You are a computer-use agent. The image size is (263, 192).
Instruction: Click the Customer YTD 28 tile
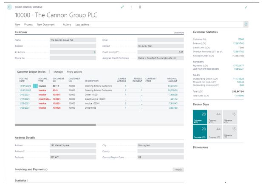click(x=200, y=132)
